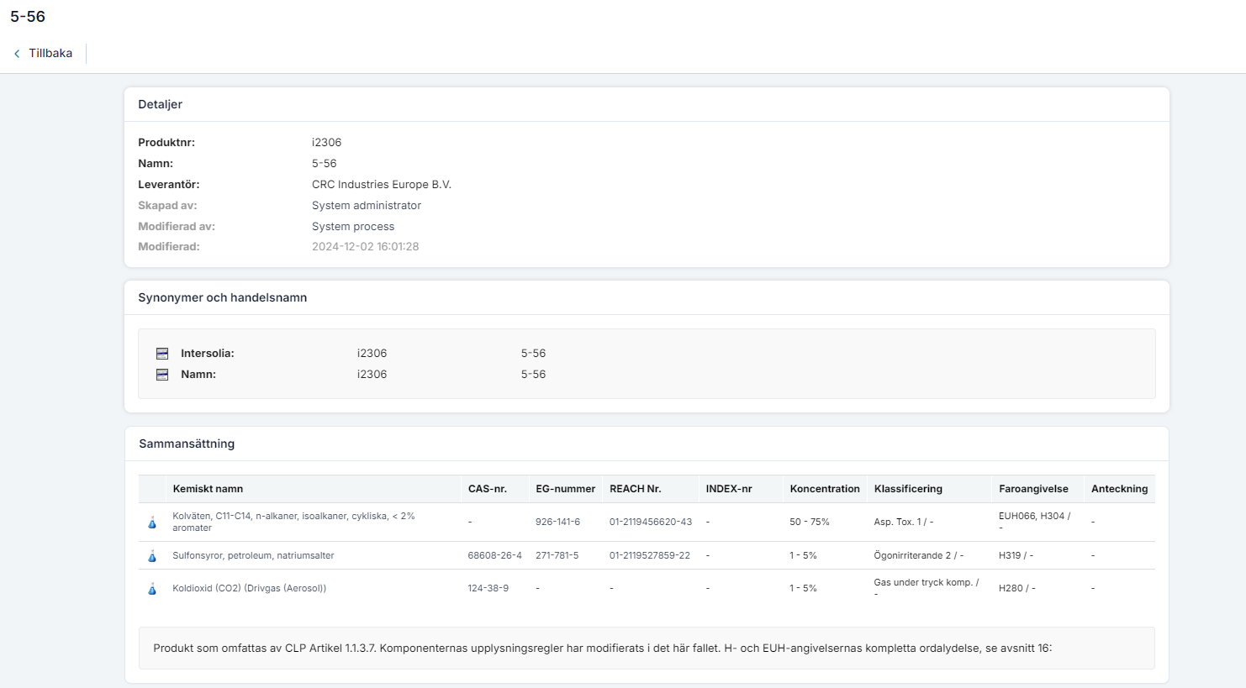Click EG number 926-141-6
1246x688 pixels.
[557, 522]
